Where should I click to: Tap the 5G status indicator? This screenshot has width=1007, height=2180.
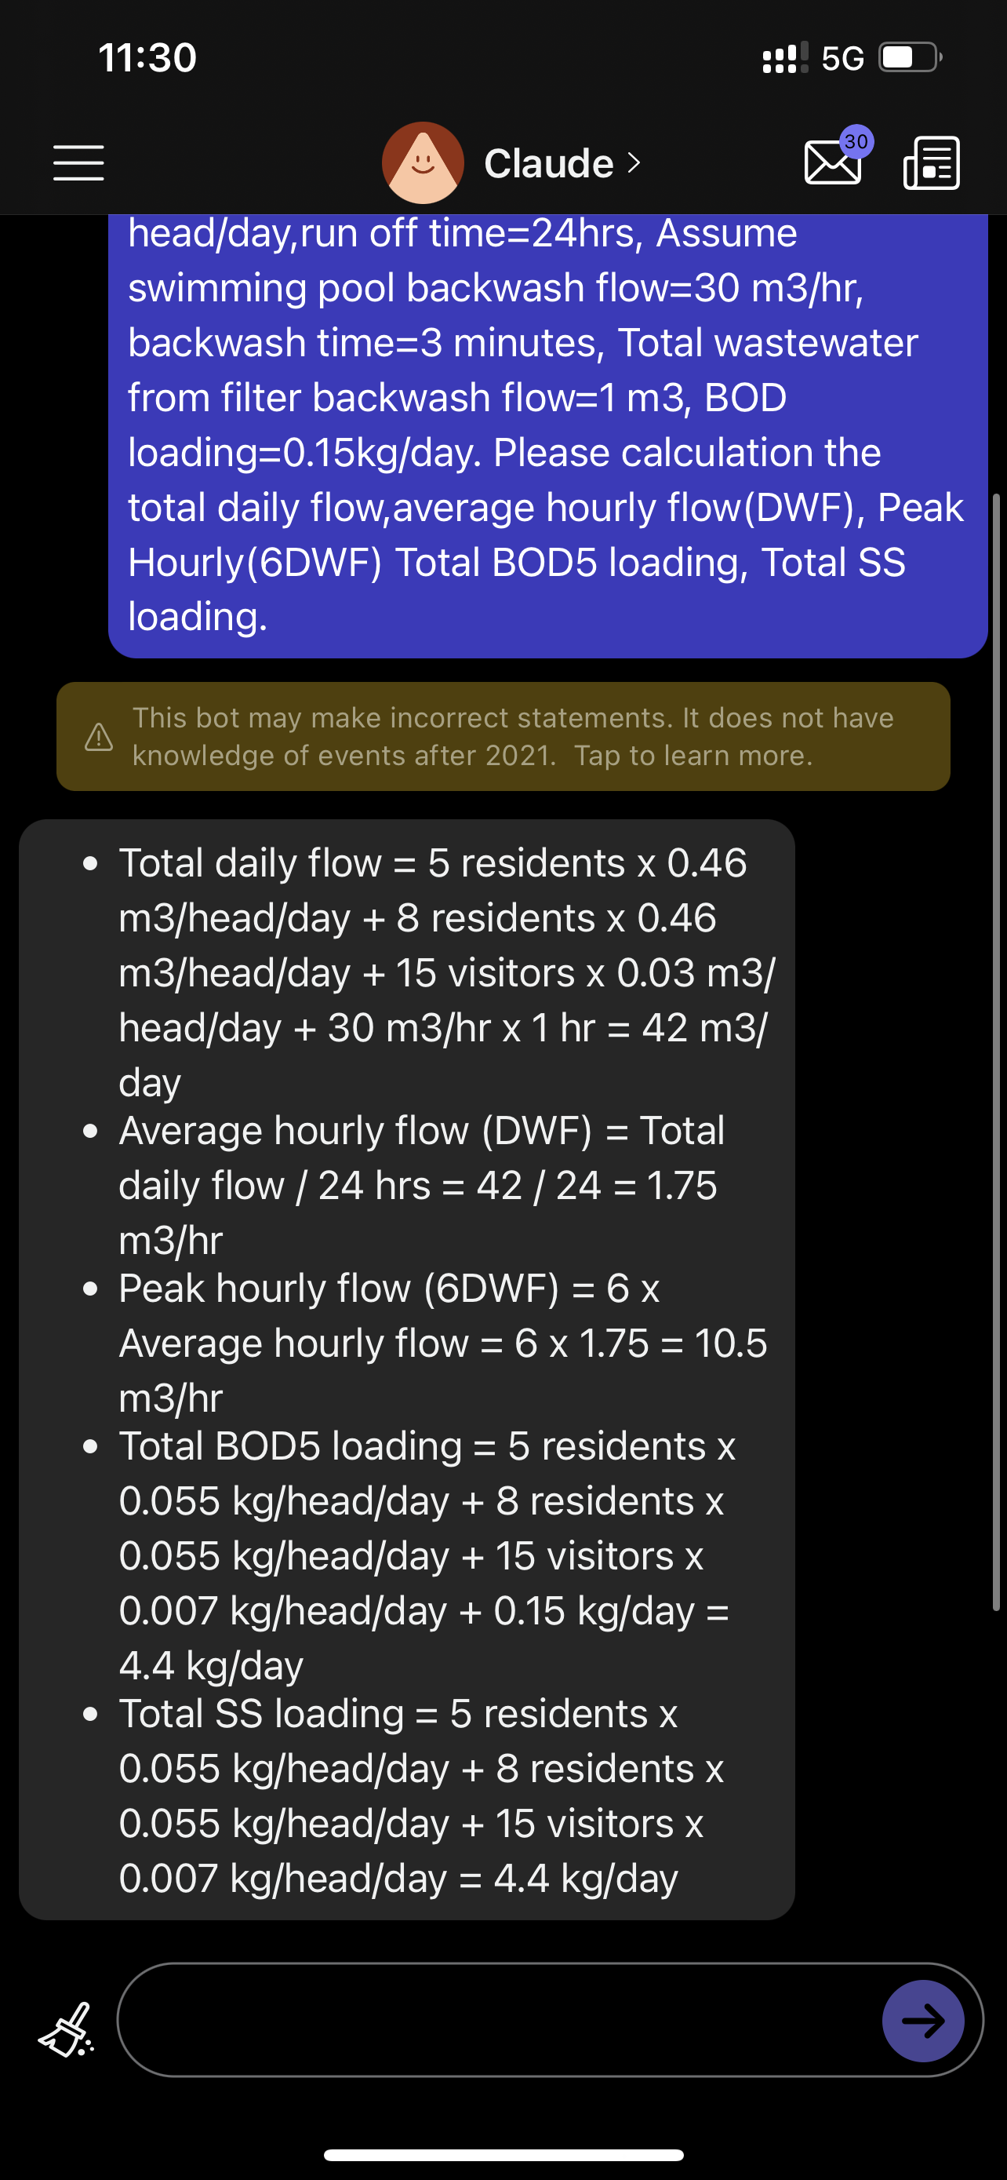coord(842,58)
